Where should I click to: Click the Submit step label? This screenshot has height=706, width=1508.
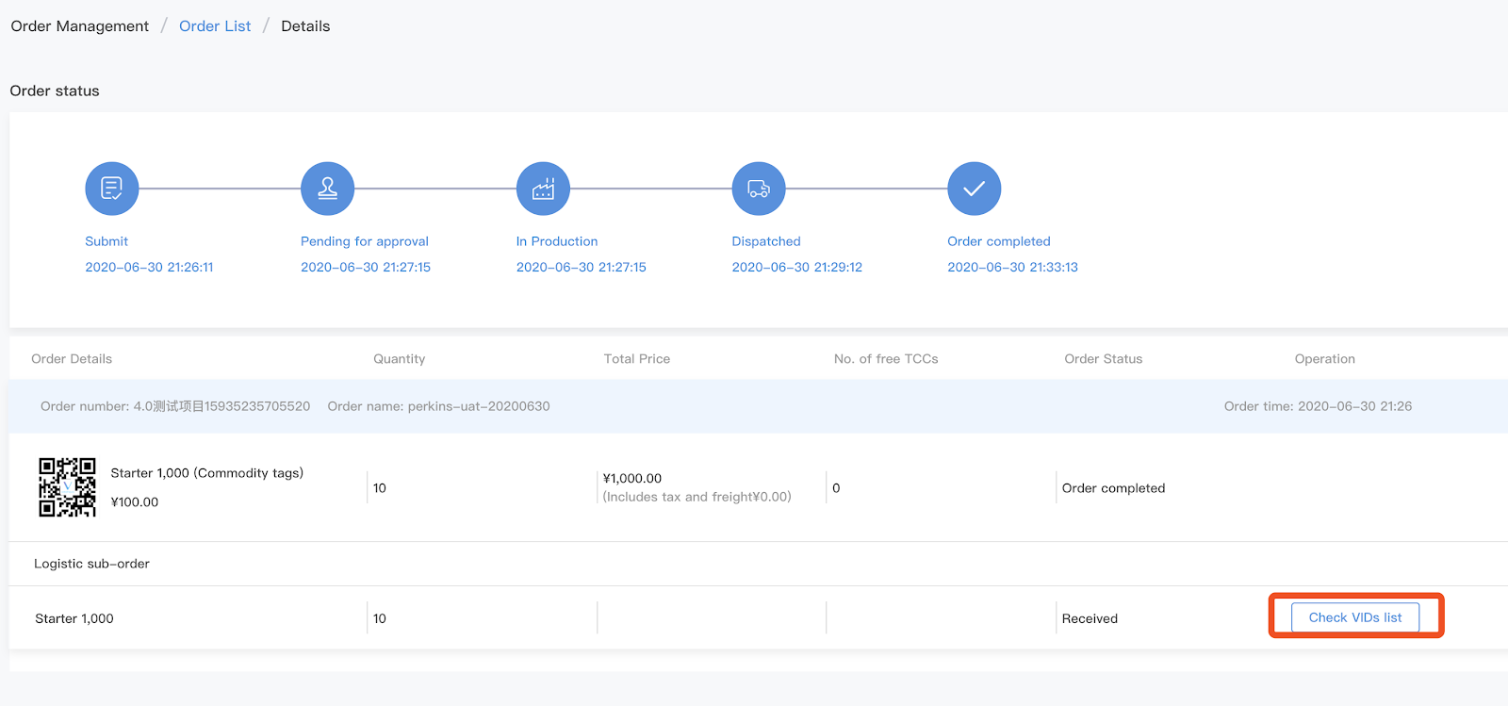point(107,241)
